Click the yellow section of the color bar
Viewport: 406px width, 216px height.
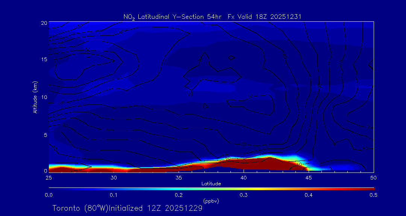pos(256,189)
